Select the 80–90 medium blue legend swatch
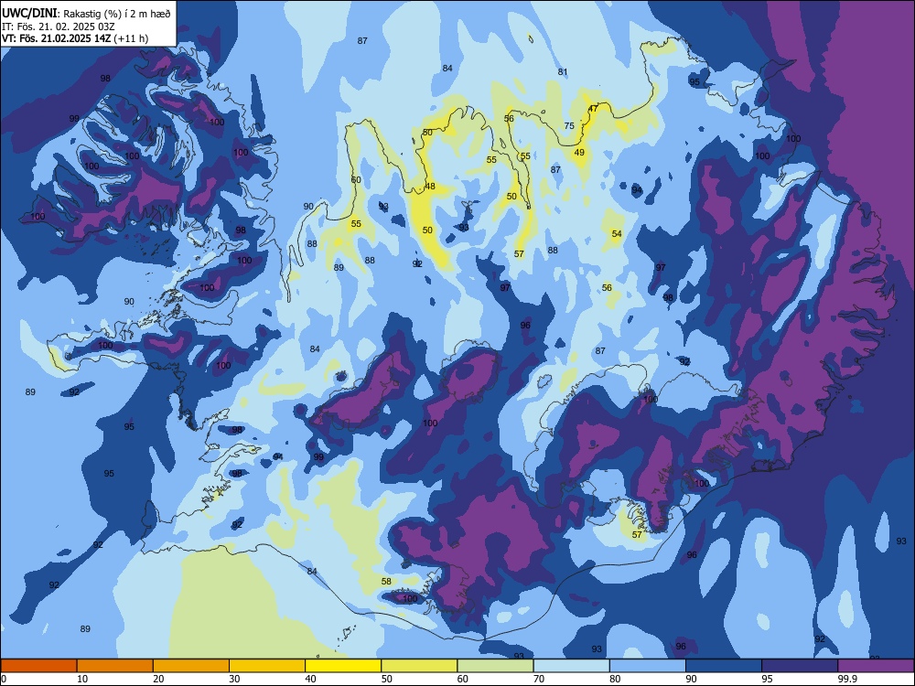The height and width of the screenshot is (686, 915). point(648,666)
